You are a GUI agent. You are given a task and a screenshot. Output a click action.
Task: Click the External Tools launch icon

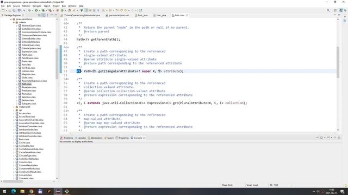click(x=50, y=10)
